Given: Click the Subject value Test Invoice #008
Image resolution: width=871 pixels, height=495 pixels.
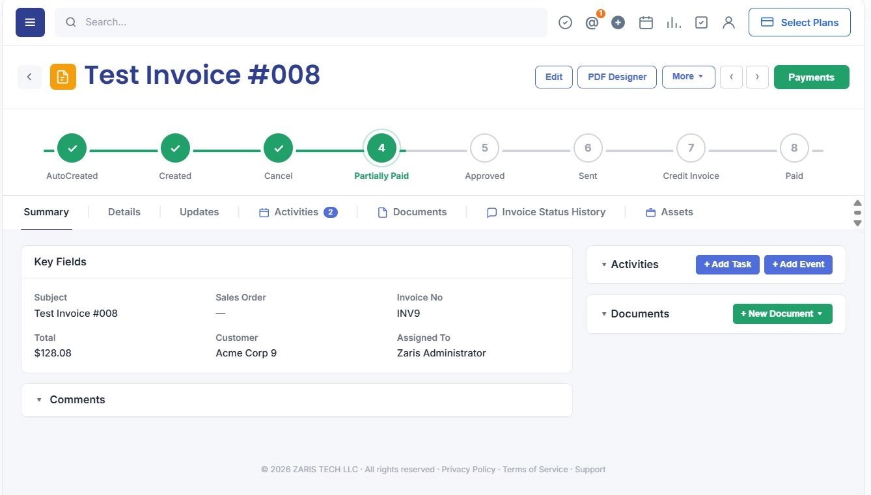Looking at the screenshot, I should pos(76,313).
